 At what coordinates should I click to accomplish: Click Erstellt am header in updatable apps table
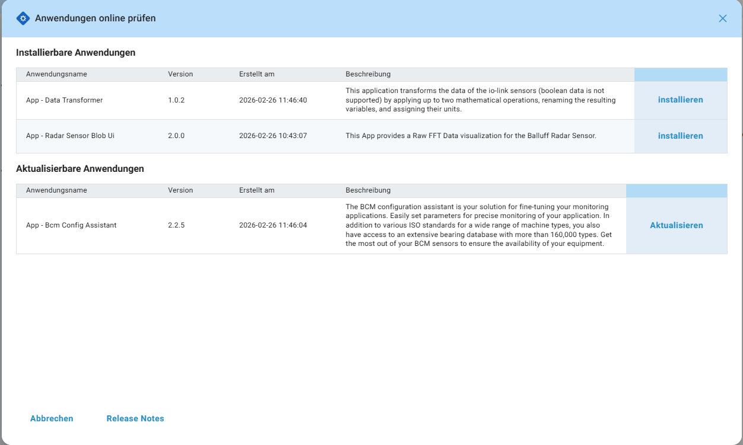256,191
